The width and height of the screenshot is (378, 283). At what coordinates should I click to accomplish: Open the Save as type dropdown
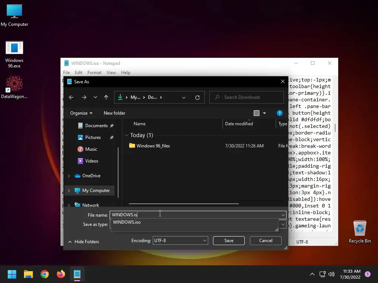(x=283, y=224)
